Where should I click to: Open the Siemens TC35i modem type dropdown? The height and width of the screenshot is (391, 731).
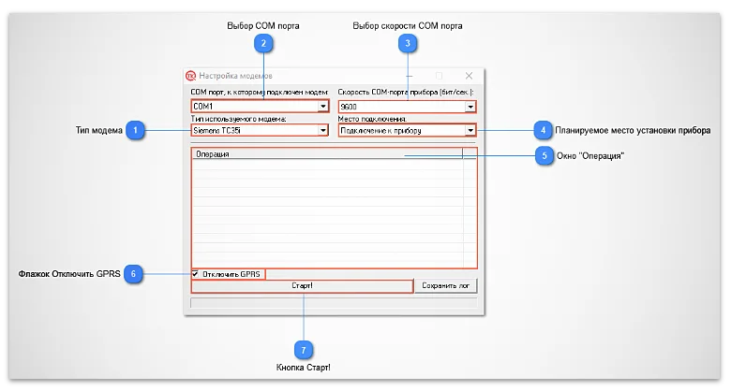click(x=322, y=131)
